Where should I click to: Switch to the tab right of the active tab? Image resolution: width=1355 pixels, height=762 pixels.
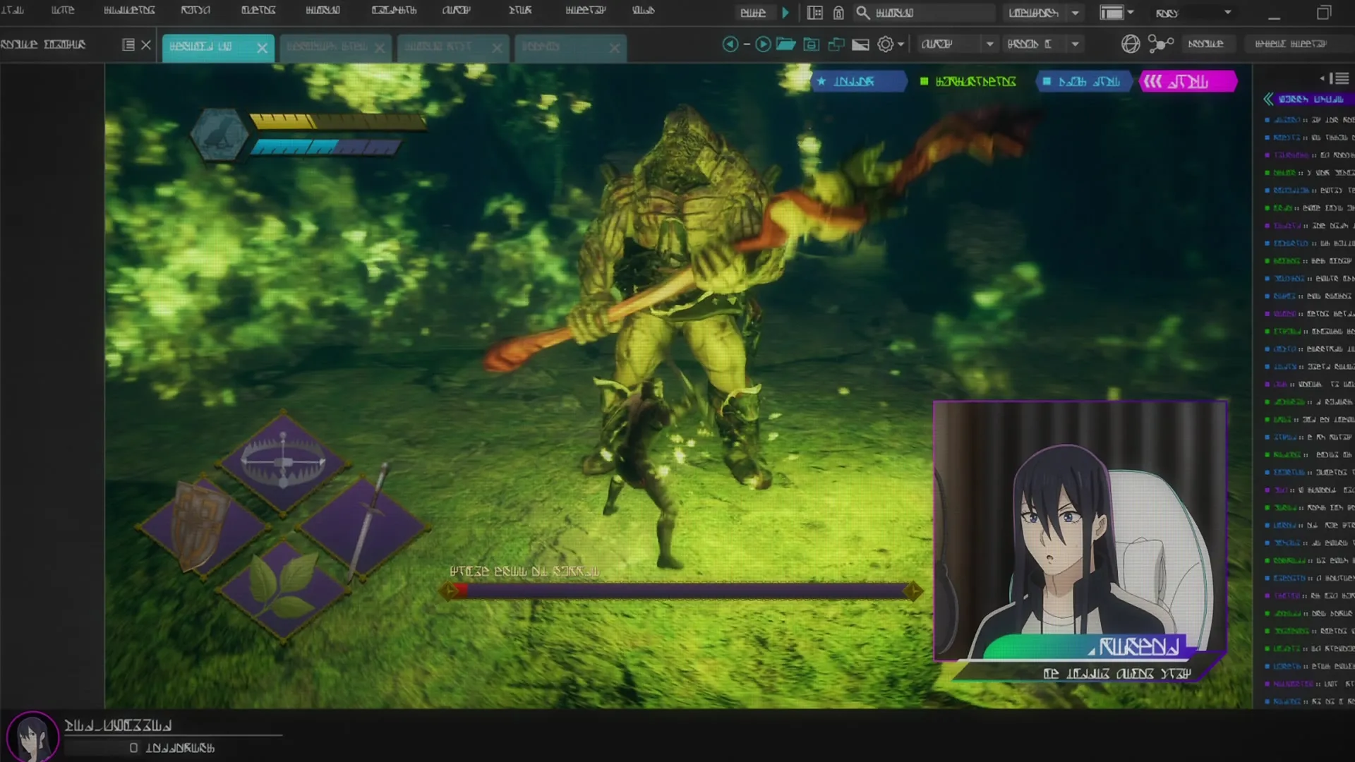coord(335,47)
